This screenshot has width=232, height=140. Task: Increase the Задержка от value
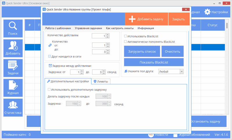coord(82,71)
